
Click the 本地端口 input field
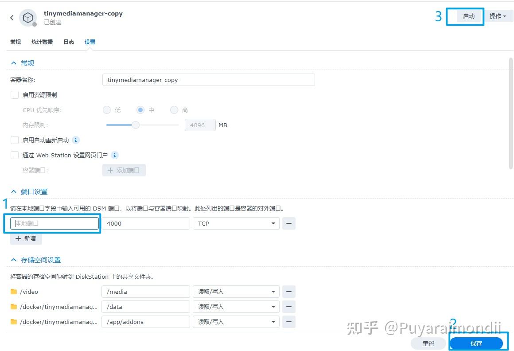click(x=53, y=223)
